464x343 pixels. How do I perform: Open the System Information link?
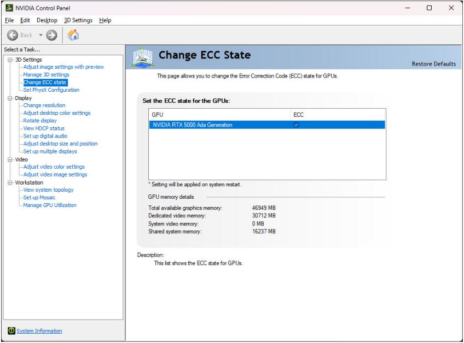[38, 331]
